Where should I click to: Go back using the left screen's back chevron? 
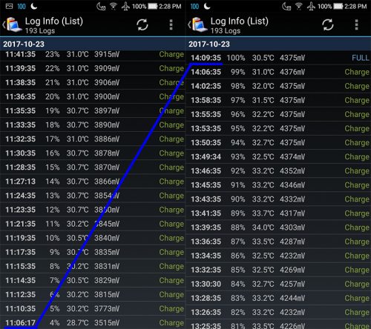click(4, 24)
